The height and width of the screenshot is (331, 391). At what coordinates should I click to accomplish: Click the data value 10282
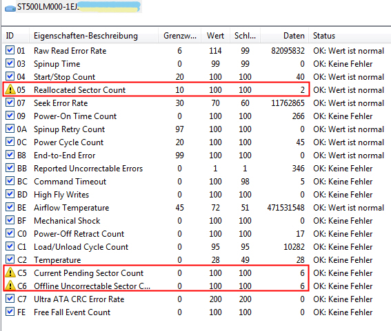(294, 247)
